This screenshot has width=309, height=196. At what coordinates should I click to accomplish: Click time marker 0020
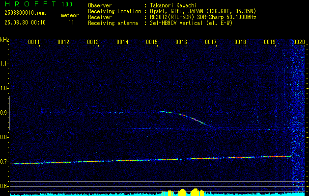299,42
